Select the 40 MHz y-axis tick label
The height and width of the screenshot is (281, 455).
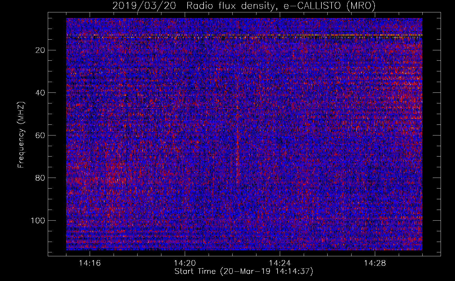coord(40,93)
